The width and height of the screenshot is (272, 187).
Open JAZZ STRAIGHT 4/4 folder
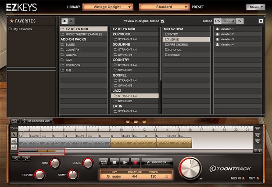(x=135, y=96)
